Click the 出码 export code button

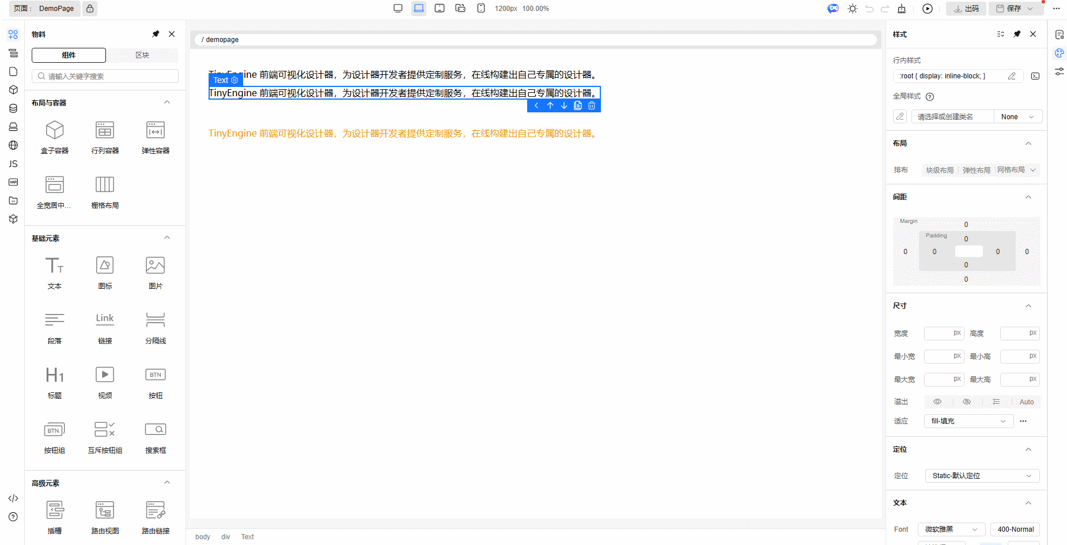click(966, 9)
